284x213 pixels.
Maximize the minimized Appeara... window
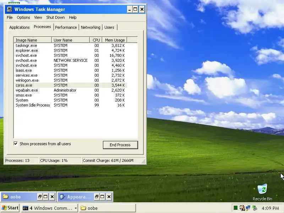[102, 197]
